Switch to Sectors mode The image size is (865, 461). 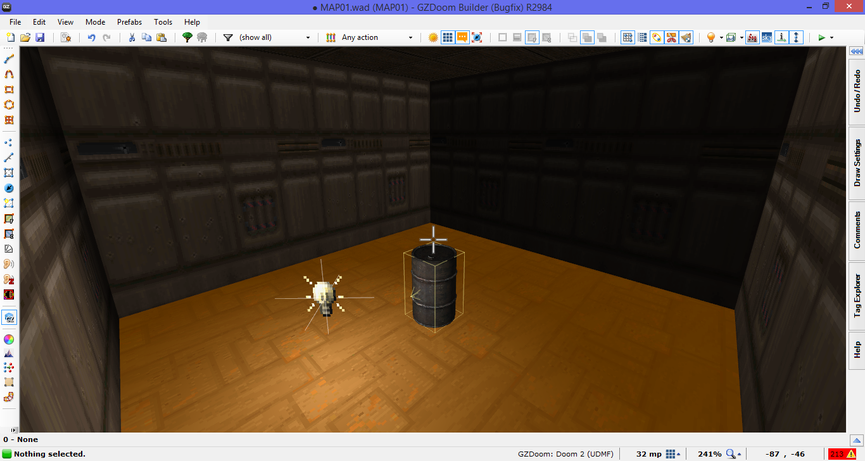pos(9,173)
